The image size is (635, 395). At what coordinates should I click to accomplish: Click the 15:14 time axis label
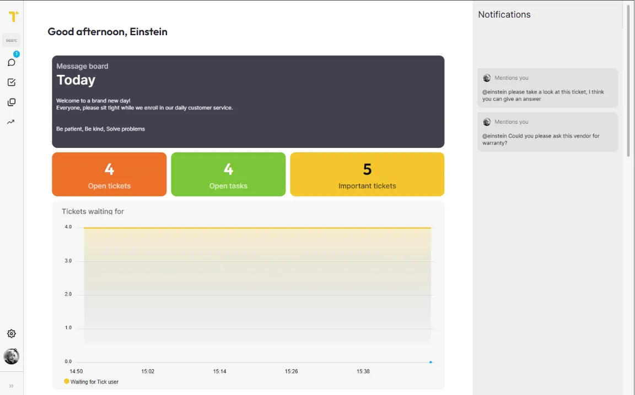pos(219,371)
